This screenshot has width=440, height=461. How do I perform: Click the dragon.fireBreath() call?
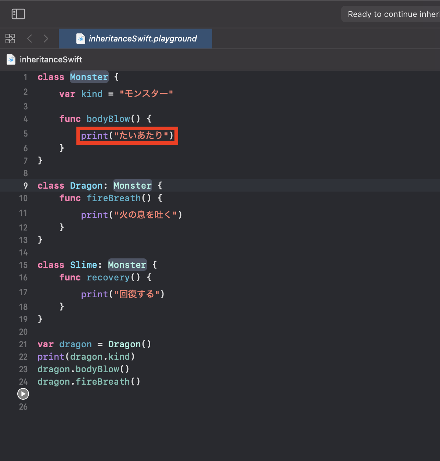coord(89,382)
